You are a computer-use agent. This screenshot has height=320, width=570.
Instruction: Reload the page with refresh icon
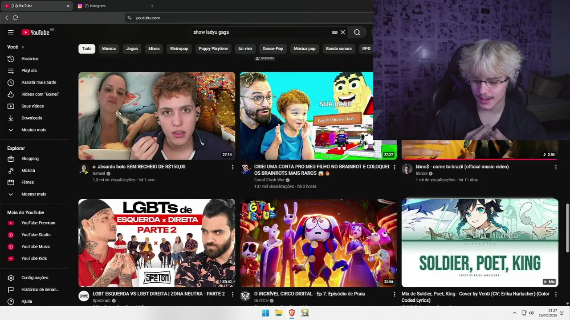click(x=16, y=18)
